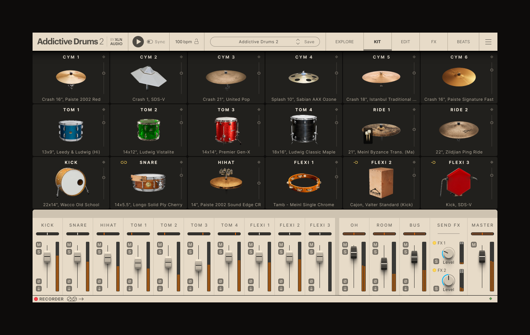Switch to the EXPLORE tab
The width and height of the screenshot is (530, 335).
344,42
